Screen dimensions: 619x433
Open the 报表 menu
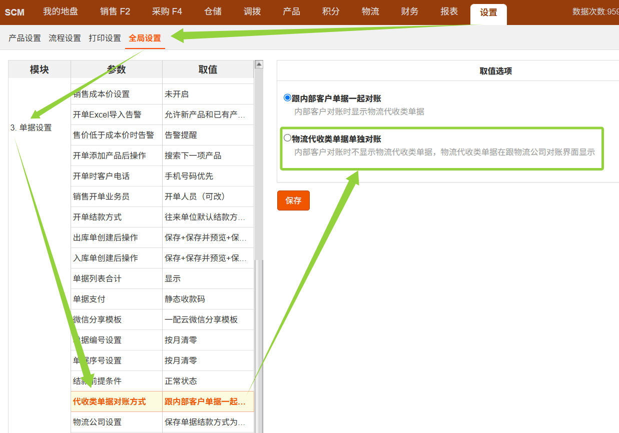pos(449,11)
